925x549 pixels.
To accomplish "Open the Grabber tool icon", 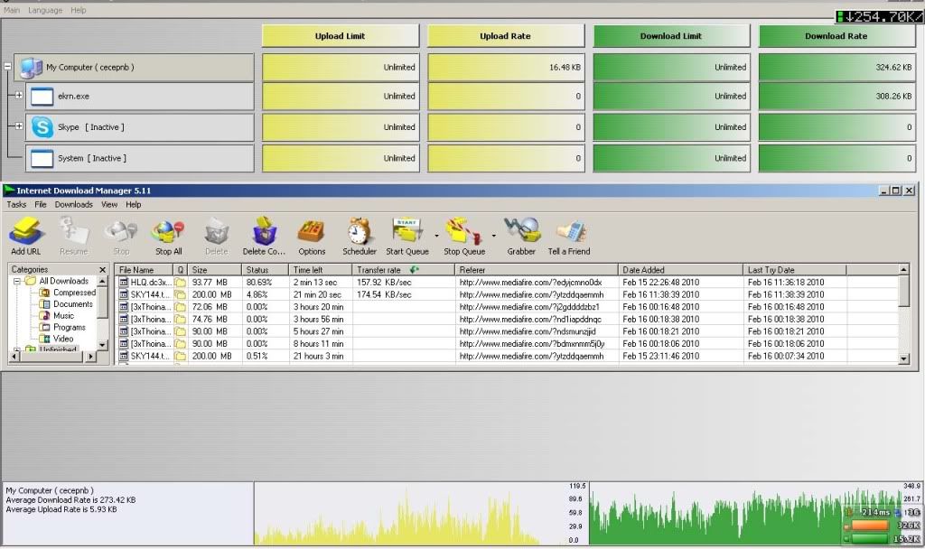I will 521,230.
